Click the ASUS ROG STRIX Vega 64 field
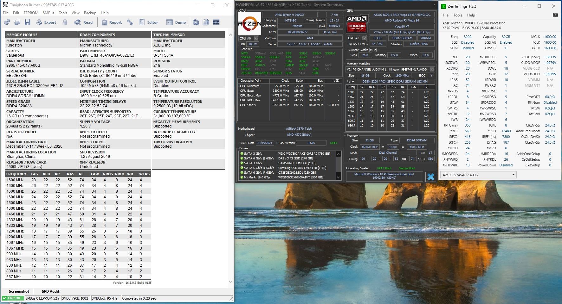562x304 pixels. click(x=402, y=15)
